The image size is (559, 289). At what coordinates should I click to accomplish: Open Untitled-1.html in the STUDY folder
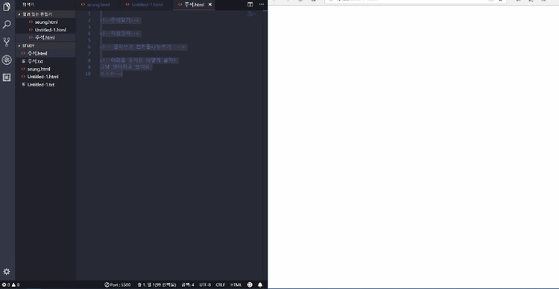tap(42, 77)
